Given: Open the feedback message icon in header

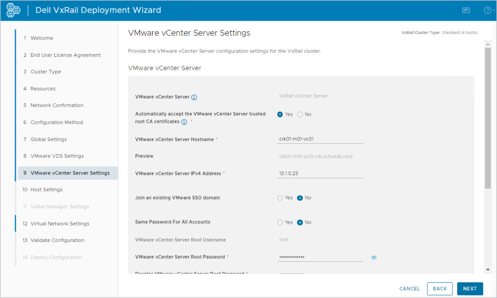Looking at the screenshot, I should [466, 10].
